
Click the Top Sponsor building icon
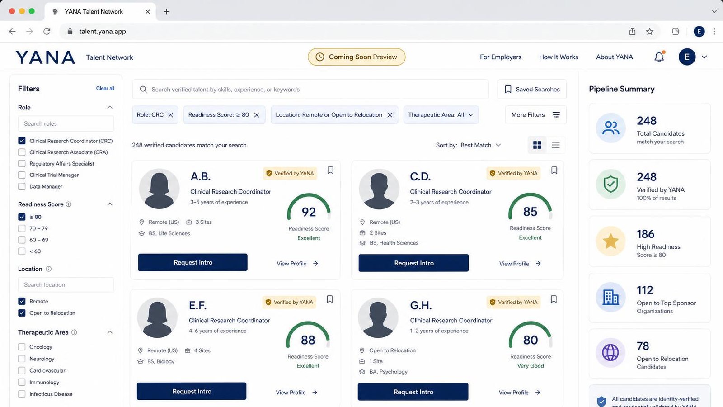(611, 297)
